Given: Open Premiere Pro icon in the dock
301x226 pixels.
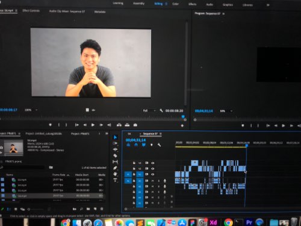Looking at the screenshot, I should [249, 222].
